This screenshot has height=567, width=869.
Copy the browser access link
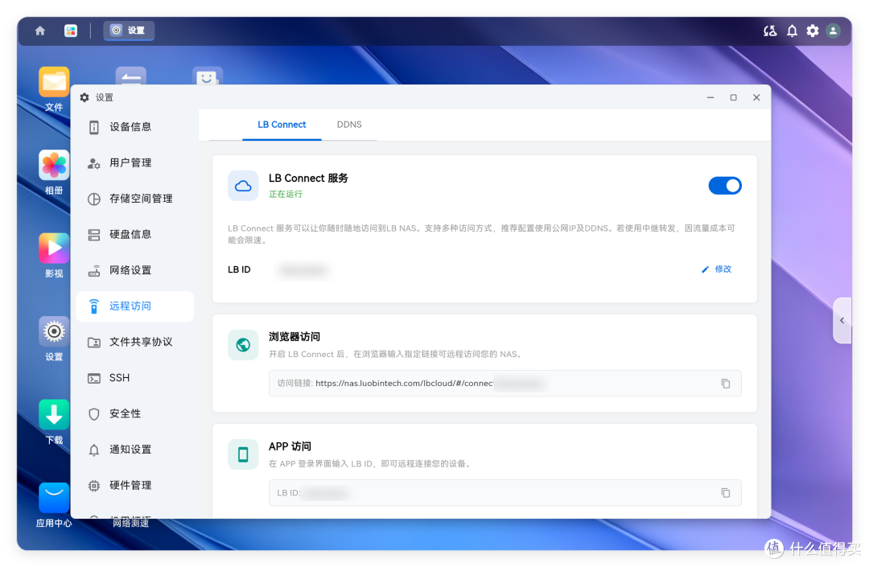tap(726, 383)
